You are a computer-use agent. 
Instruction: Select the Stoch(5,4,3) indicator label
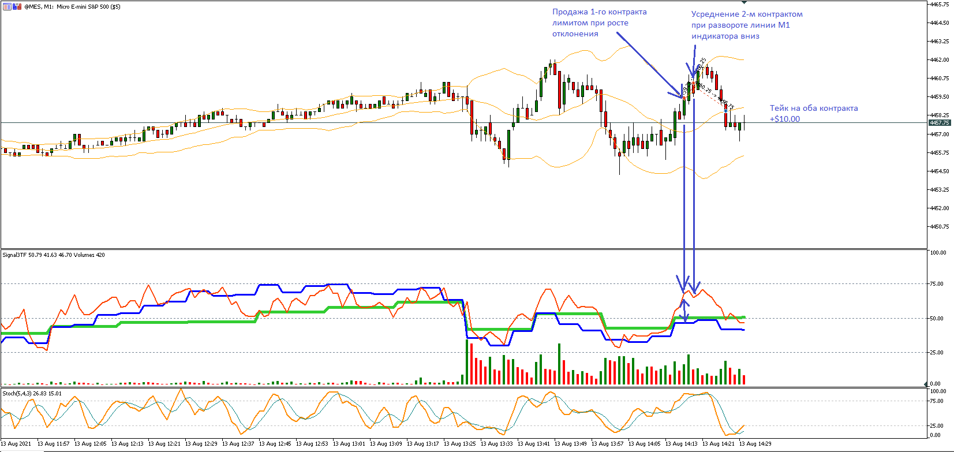point(32,394)
